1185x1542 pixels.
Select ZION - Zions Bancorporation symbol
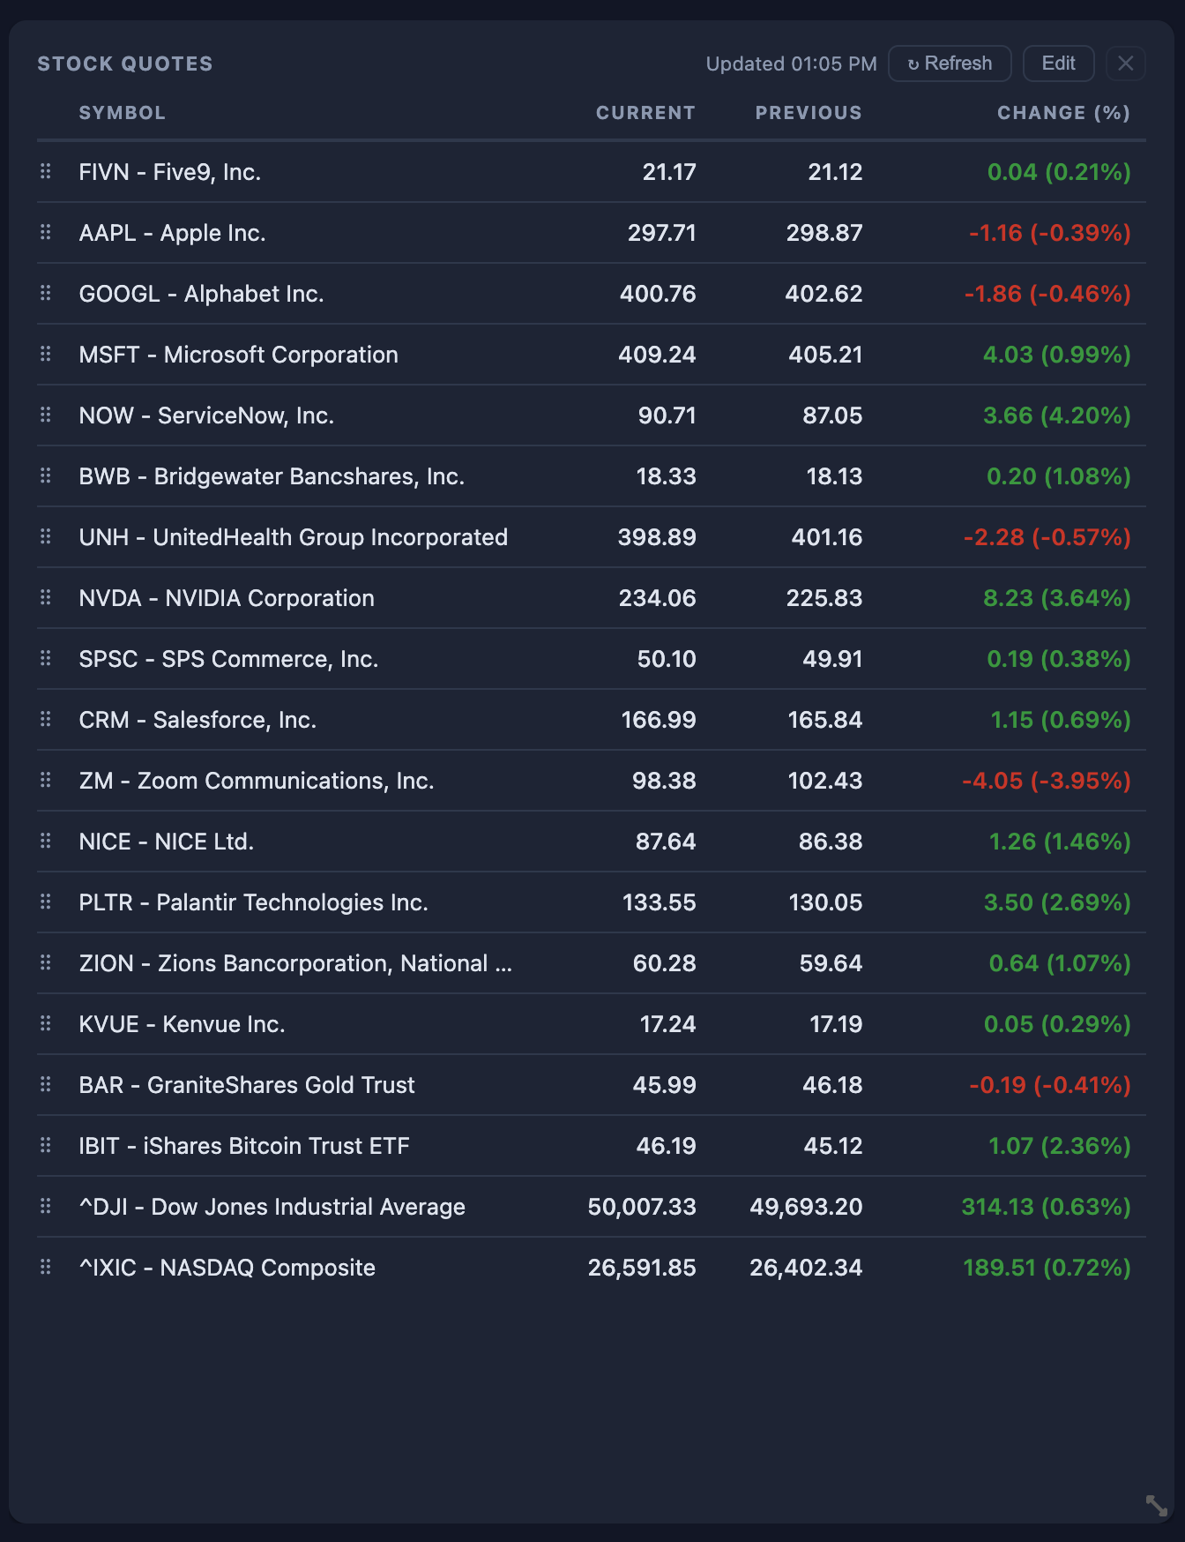pyautogui.click(x=295, y=963)
